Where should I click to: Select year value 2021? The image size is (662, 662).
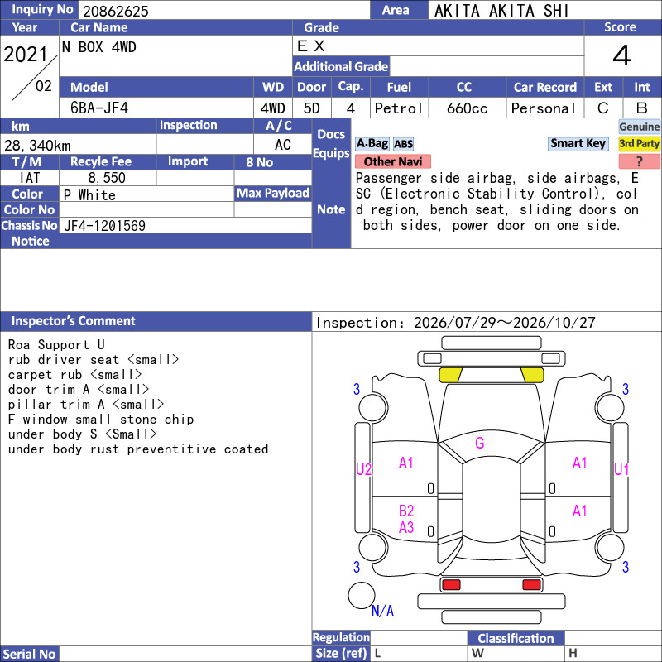[x=26, y=55]
